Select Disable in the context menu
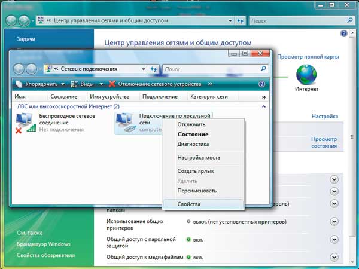The width and height of the screenshot is (359, 269). pyautogui.click(x=191, y=125)
